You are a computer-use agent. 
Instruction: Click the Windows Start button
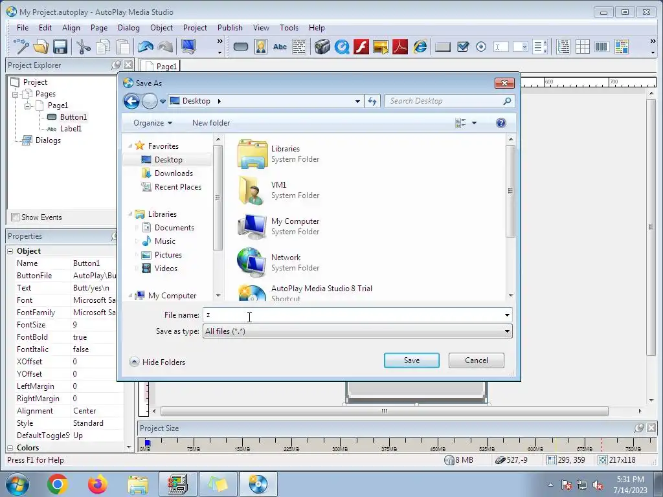coord(17,484)
